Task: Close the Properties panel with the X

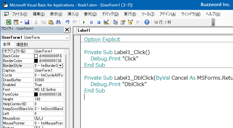Action: coord(67,30)
